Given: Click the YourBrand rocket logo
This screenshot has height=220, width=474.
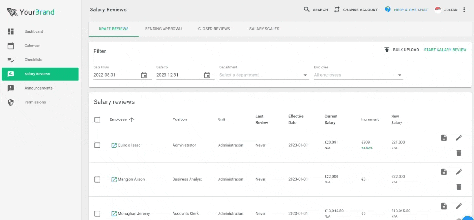Looking at the screenshot, I should [x=12, y=12].
